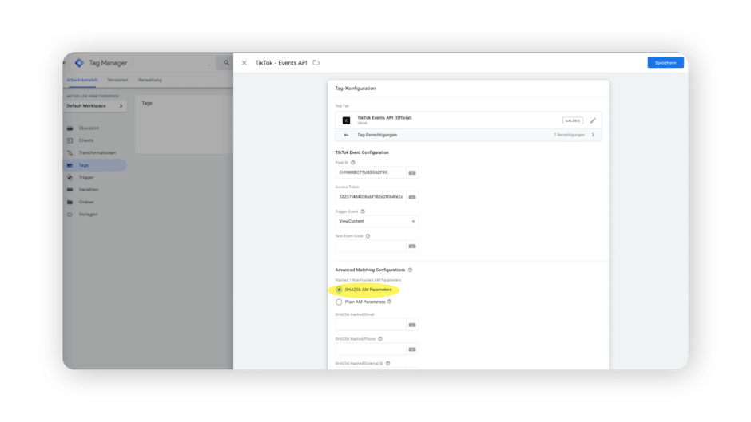The height and width of the screenshot is (422, 751).
Task: Open Trigger in the sidebar
Action: [86, 178]
